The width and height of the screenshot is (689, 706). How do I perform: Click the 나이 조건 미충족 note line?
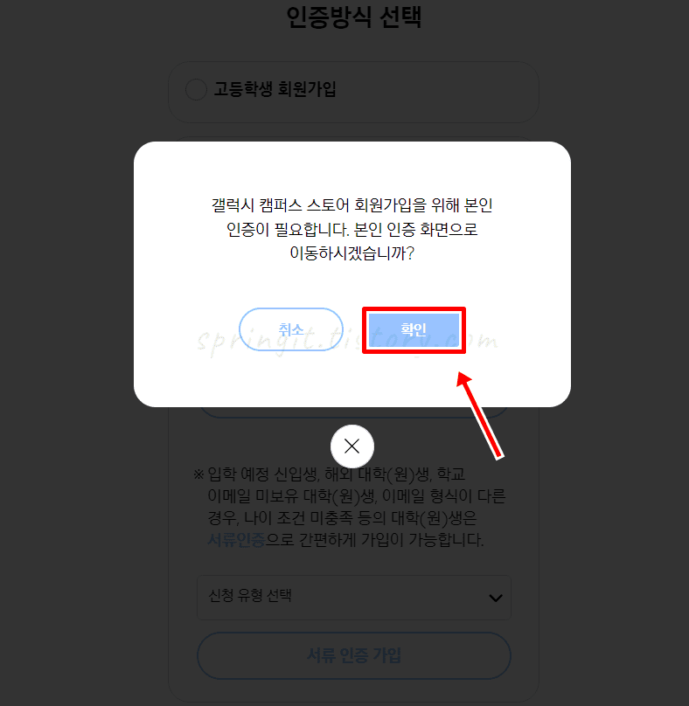pyautogui.click(x=342, y=518)
